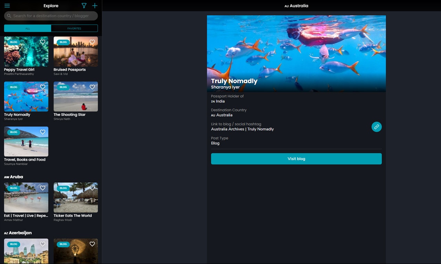Favorite Ticker Eats The World
Viewport: 441px width, 264px height.
[92, 188]
